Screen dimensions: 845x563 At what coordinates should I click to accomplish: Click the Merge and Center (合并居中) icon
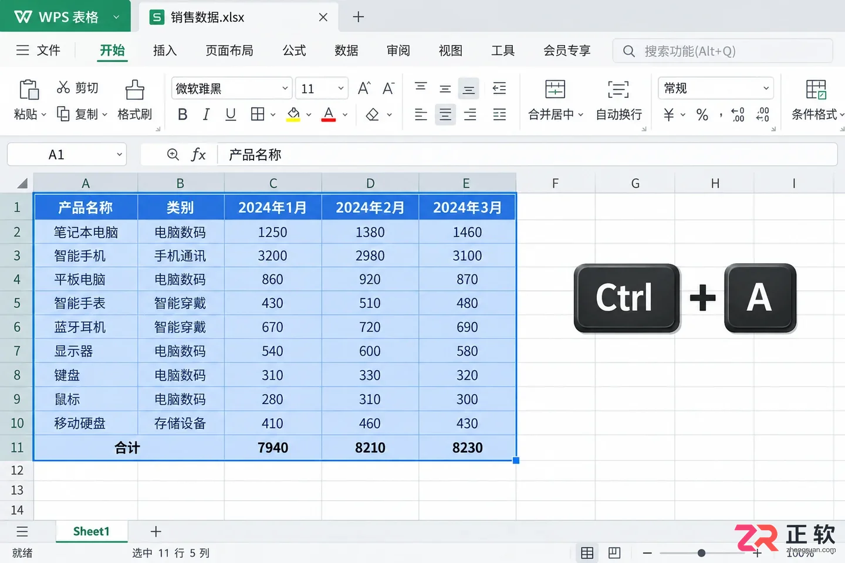[x=555, y=89]
